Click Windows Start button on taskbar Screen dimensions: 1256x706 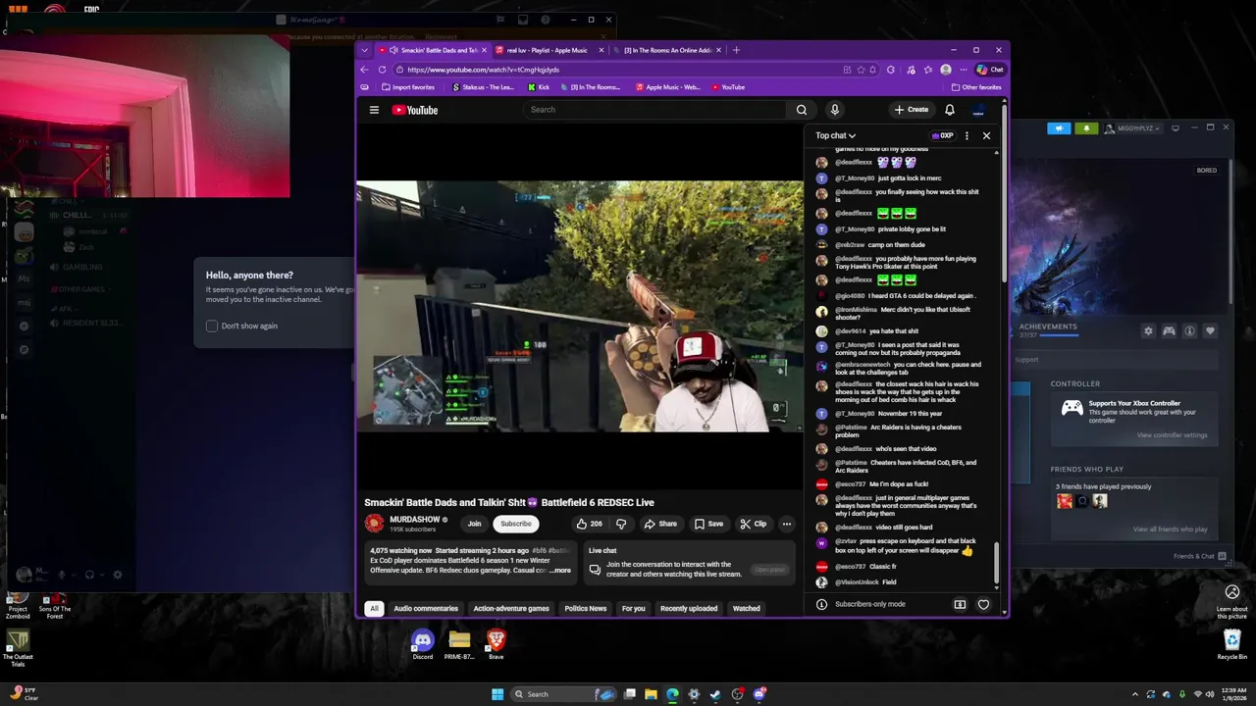point(497,694)
